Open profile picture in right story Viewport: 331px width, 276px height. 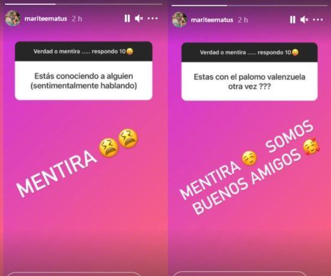[x=179, y=20]
